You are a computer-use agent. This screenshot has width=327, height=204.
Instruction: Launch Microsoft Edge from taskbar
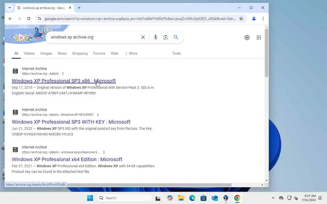[192, 198]
